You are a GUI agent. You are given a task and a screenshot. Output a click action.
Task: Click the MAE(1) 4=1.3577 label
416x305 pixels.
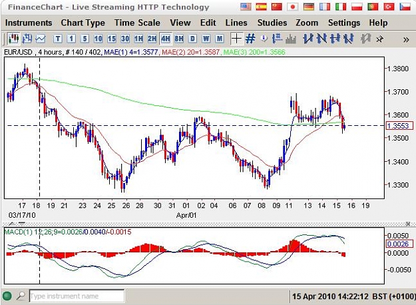131,52
